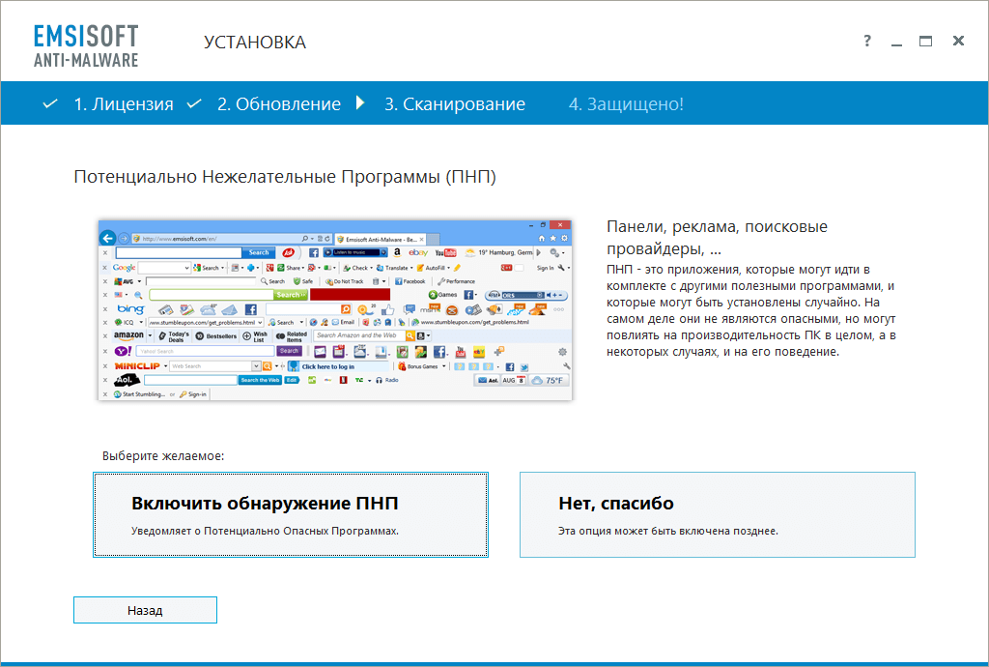Enable the Safe checkmark in the toolbar image
The image size is (989, 667).
(x=301, y=281)
